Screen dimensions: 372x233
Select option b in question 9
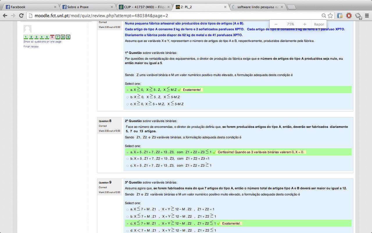[x=128, y=217]
